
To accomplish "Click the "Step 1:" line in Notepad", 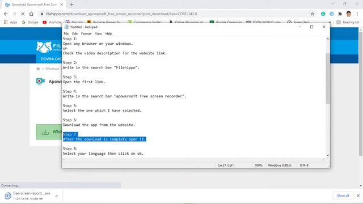I will tap(70, 39).
